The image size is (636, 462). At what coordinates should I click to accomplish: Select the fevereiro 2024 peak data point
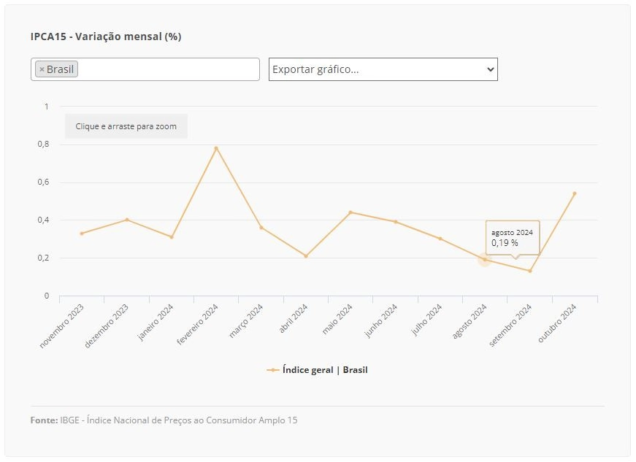pyautogui.click(x=216, y=148)
